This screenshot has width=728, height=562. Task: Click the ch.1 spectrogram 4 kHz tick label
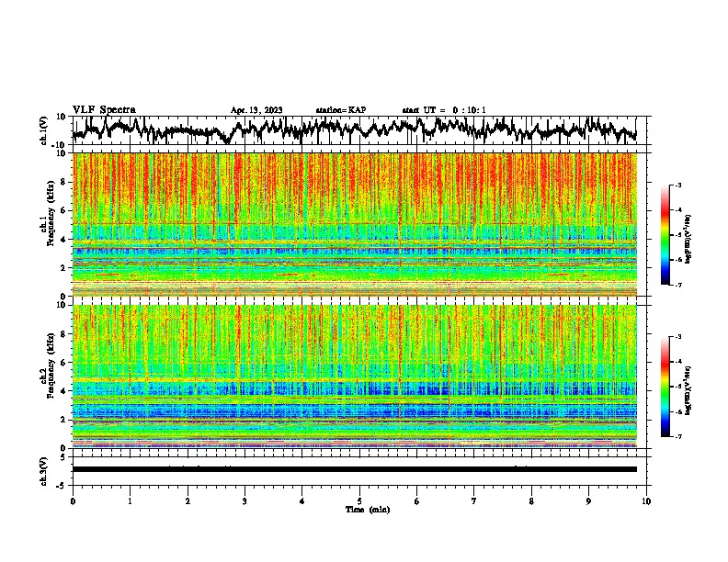click(63, 240)
